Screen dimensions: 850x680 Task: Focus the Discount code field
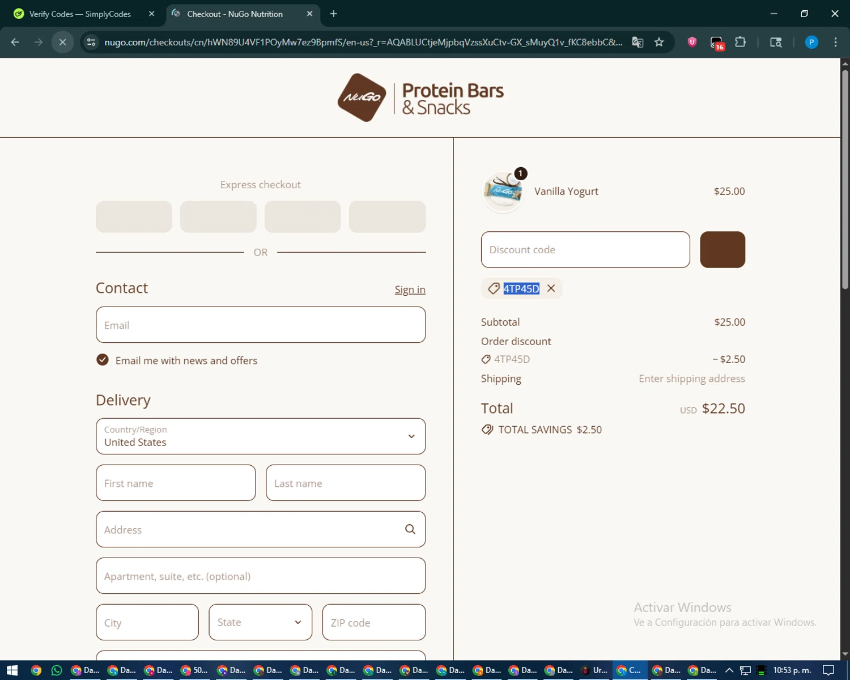pyautogui.click(x=585, y=249)
